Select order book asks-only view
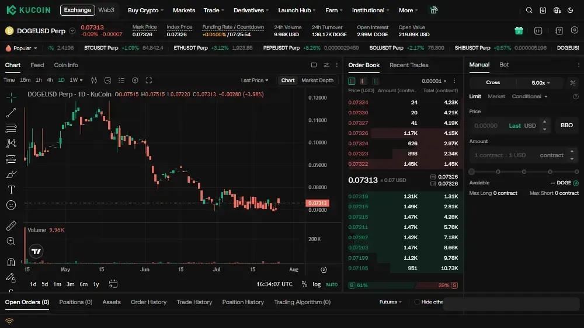 point(364,81)
